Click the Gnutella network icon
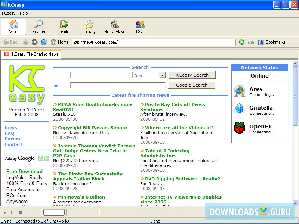 coord(240,109)
